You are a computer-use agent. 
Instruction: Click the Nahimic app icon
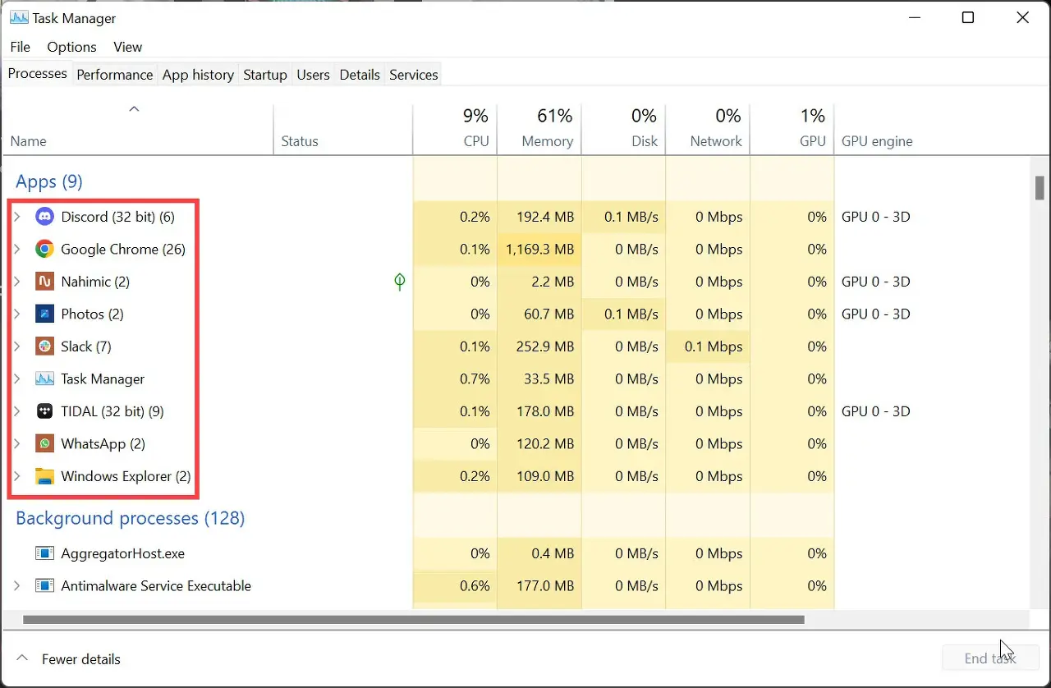[44, 282]
